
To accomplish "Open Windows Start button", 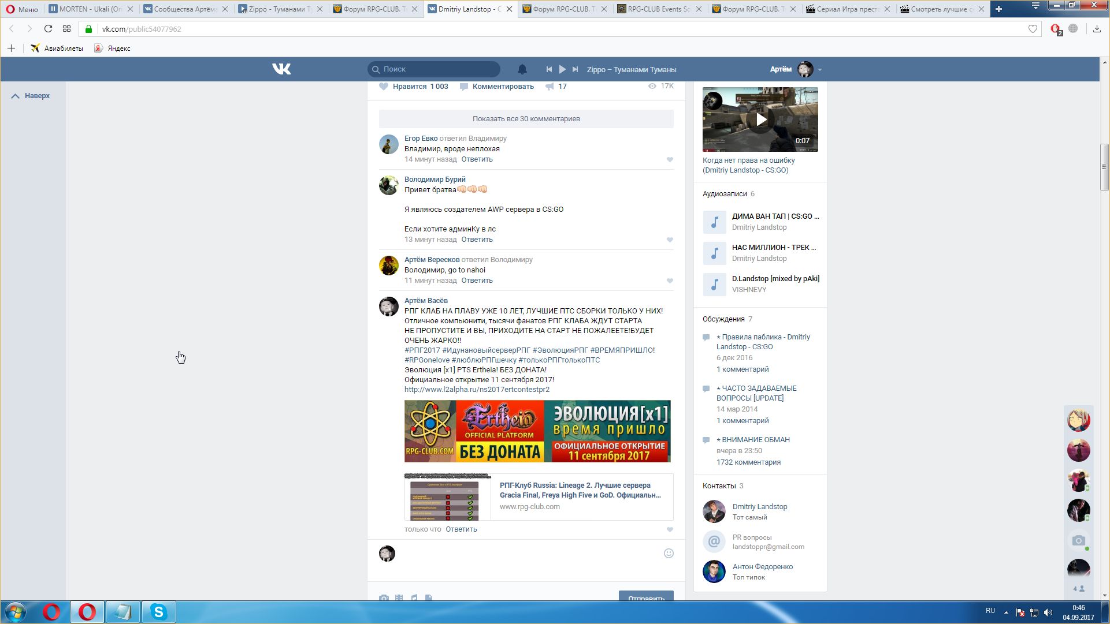I will pos(16,612).
